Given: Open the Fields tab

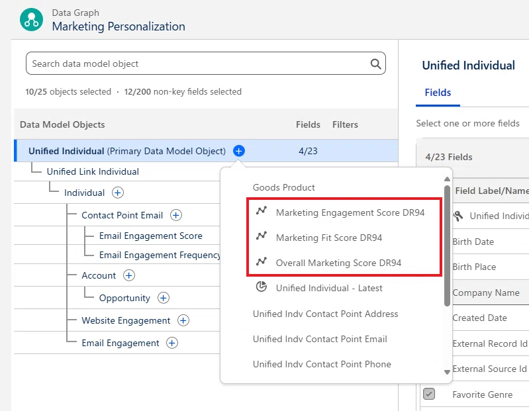Looking at the screenshot, I should (438, 93).
